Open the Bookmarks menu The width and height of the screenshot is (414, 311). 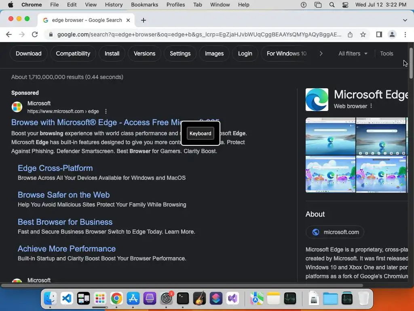pyautogui.click(x=144, y=5)
